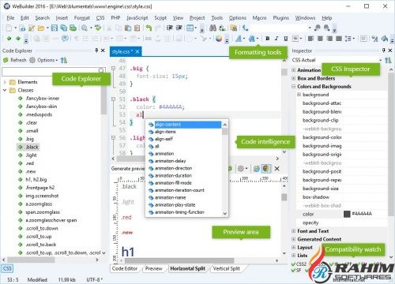Click the Open folder icon

40,28
